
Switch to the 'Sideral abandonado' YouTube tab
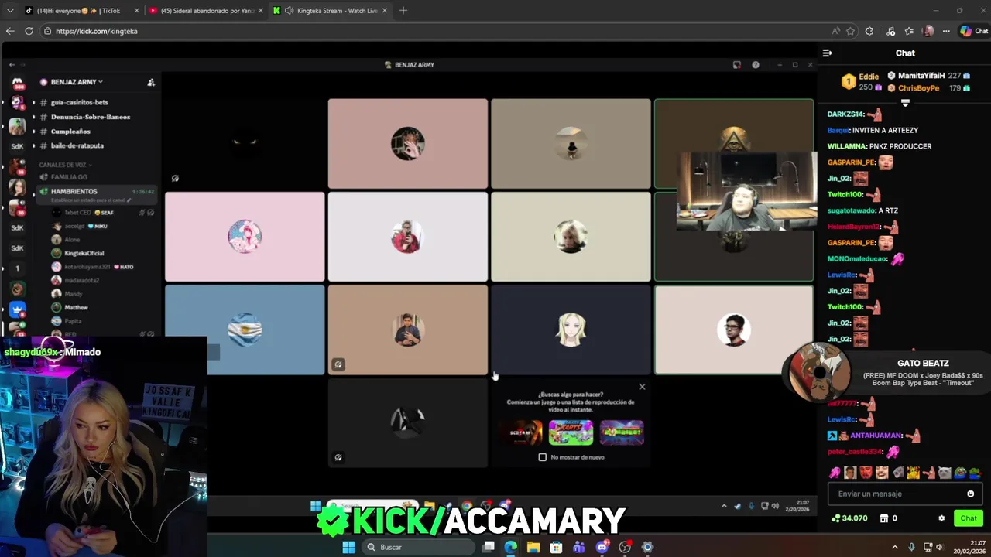207,11
